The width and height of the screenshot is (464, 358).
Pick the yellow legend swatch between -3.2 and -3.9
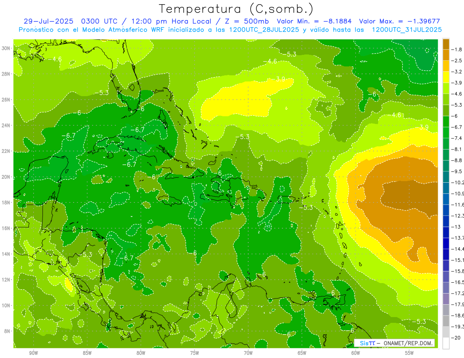[x=446, y=77]
